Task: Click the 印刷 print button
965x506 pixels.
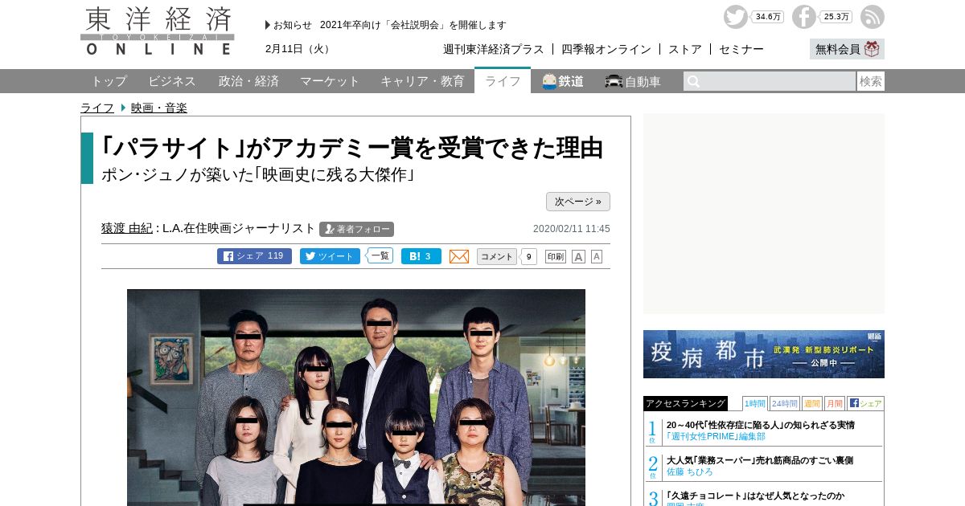Action: coord(556,256)
